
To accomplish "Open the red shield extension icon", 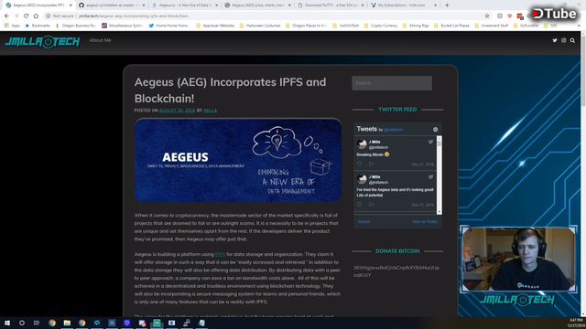I will point(510,16).
